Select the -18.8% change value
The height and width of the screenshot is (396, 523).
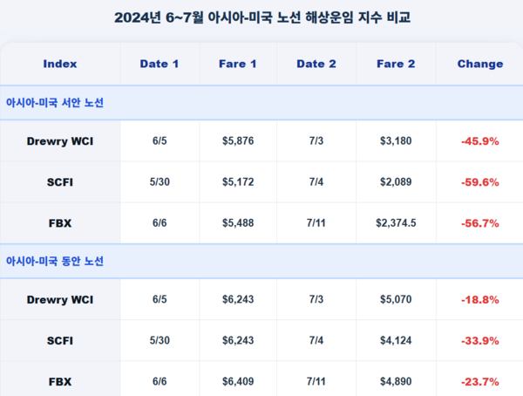480,299
